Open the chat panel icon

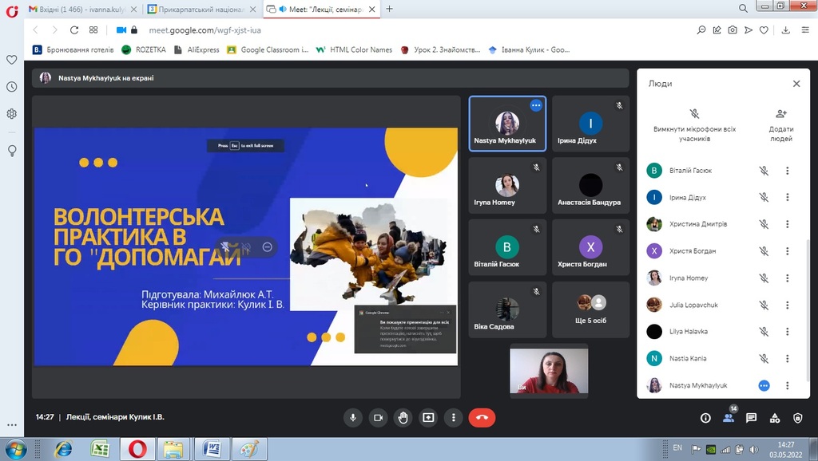click(x=751, y=418)
